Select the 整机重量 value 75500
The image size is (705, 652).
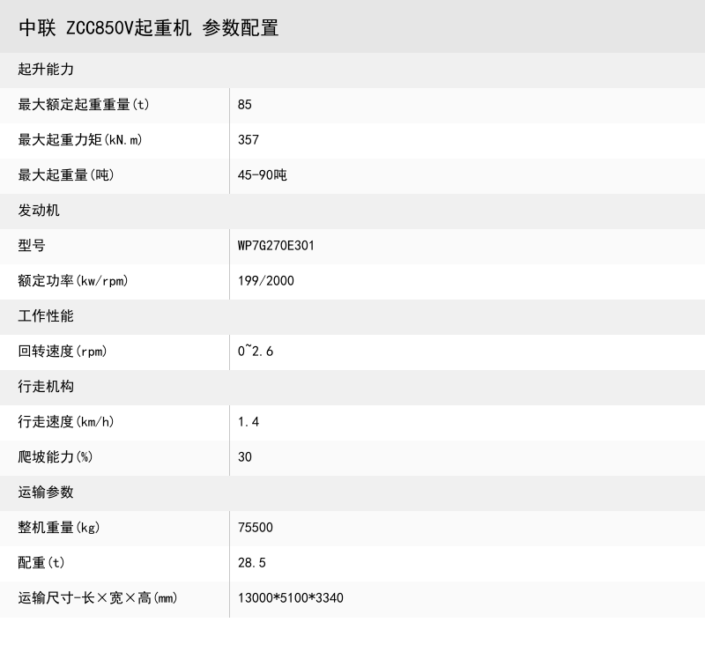[x=254, y=528]
